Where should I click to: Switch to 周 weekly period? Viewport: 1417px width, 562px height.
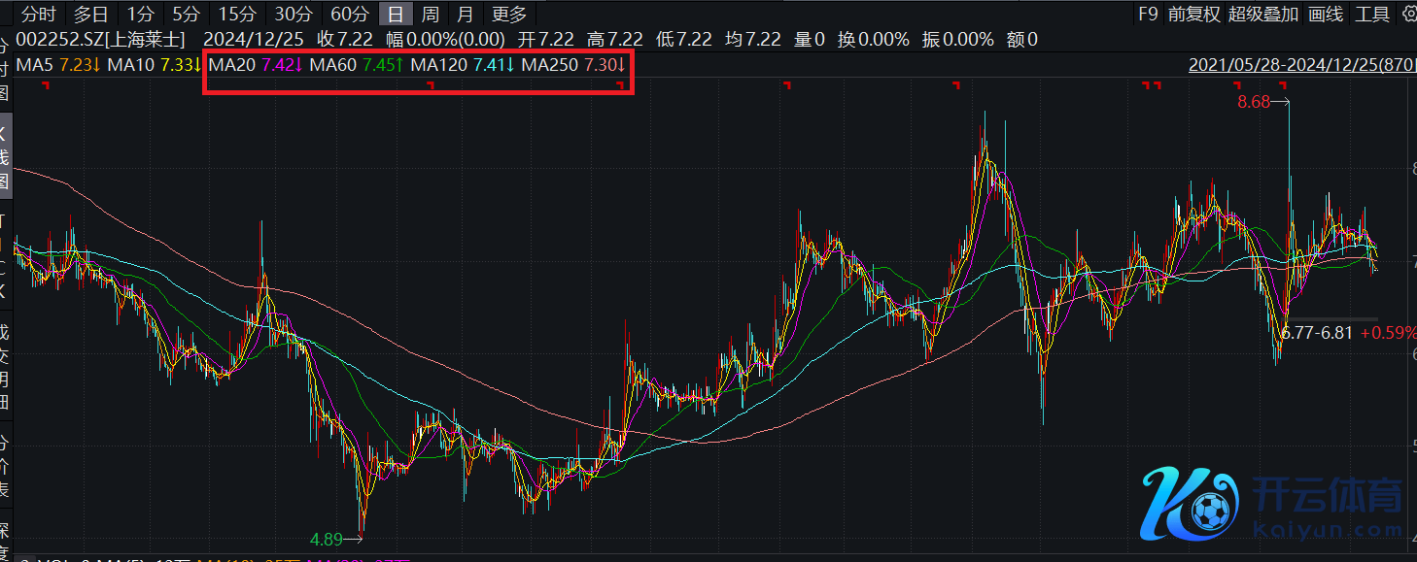click(430, 14)
